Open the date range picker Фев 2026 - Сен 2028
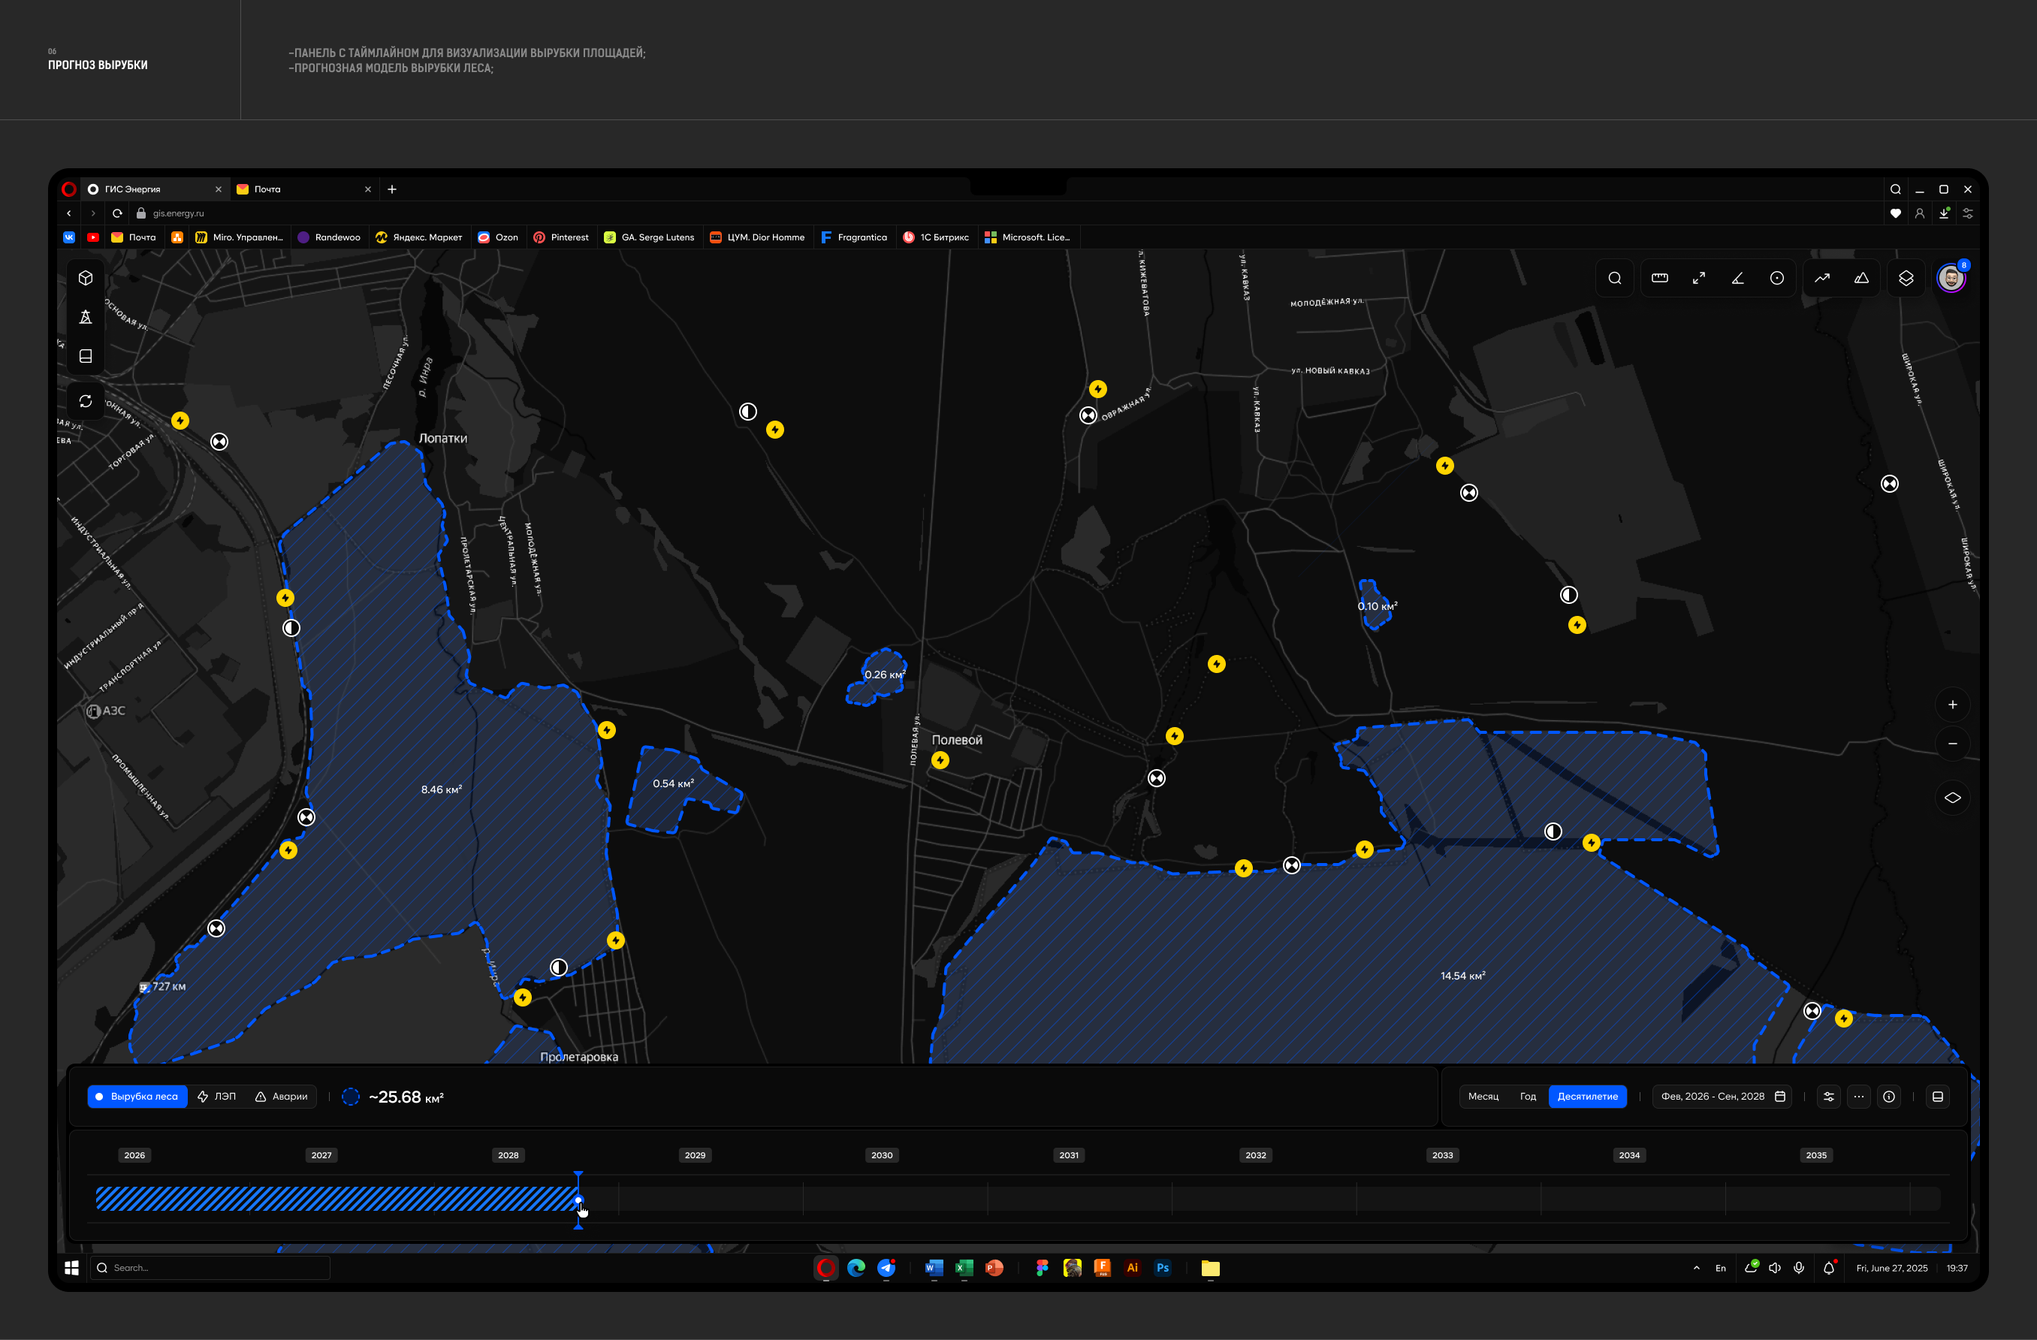Viewport: 2037px width, 1340px height. (x=1722, y=1096)
